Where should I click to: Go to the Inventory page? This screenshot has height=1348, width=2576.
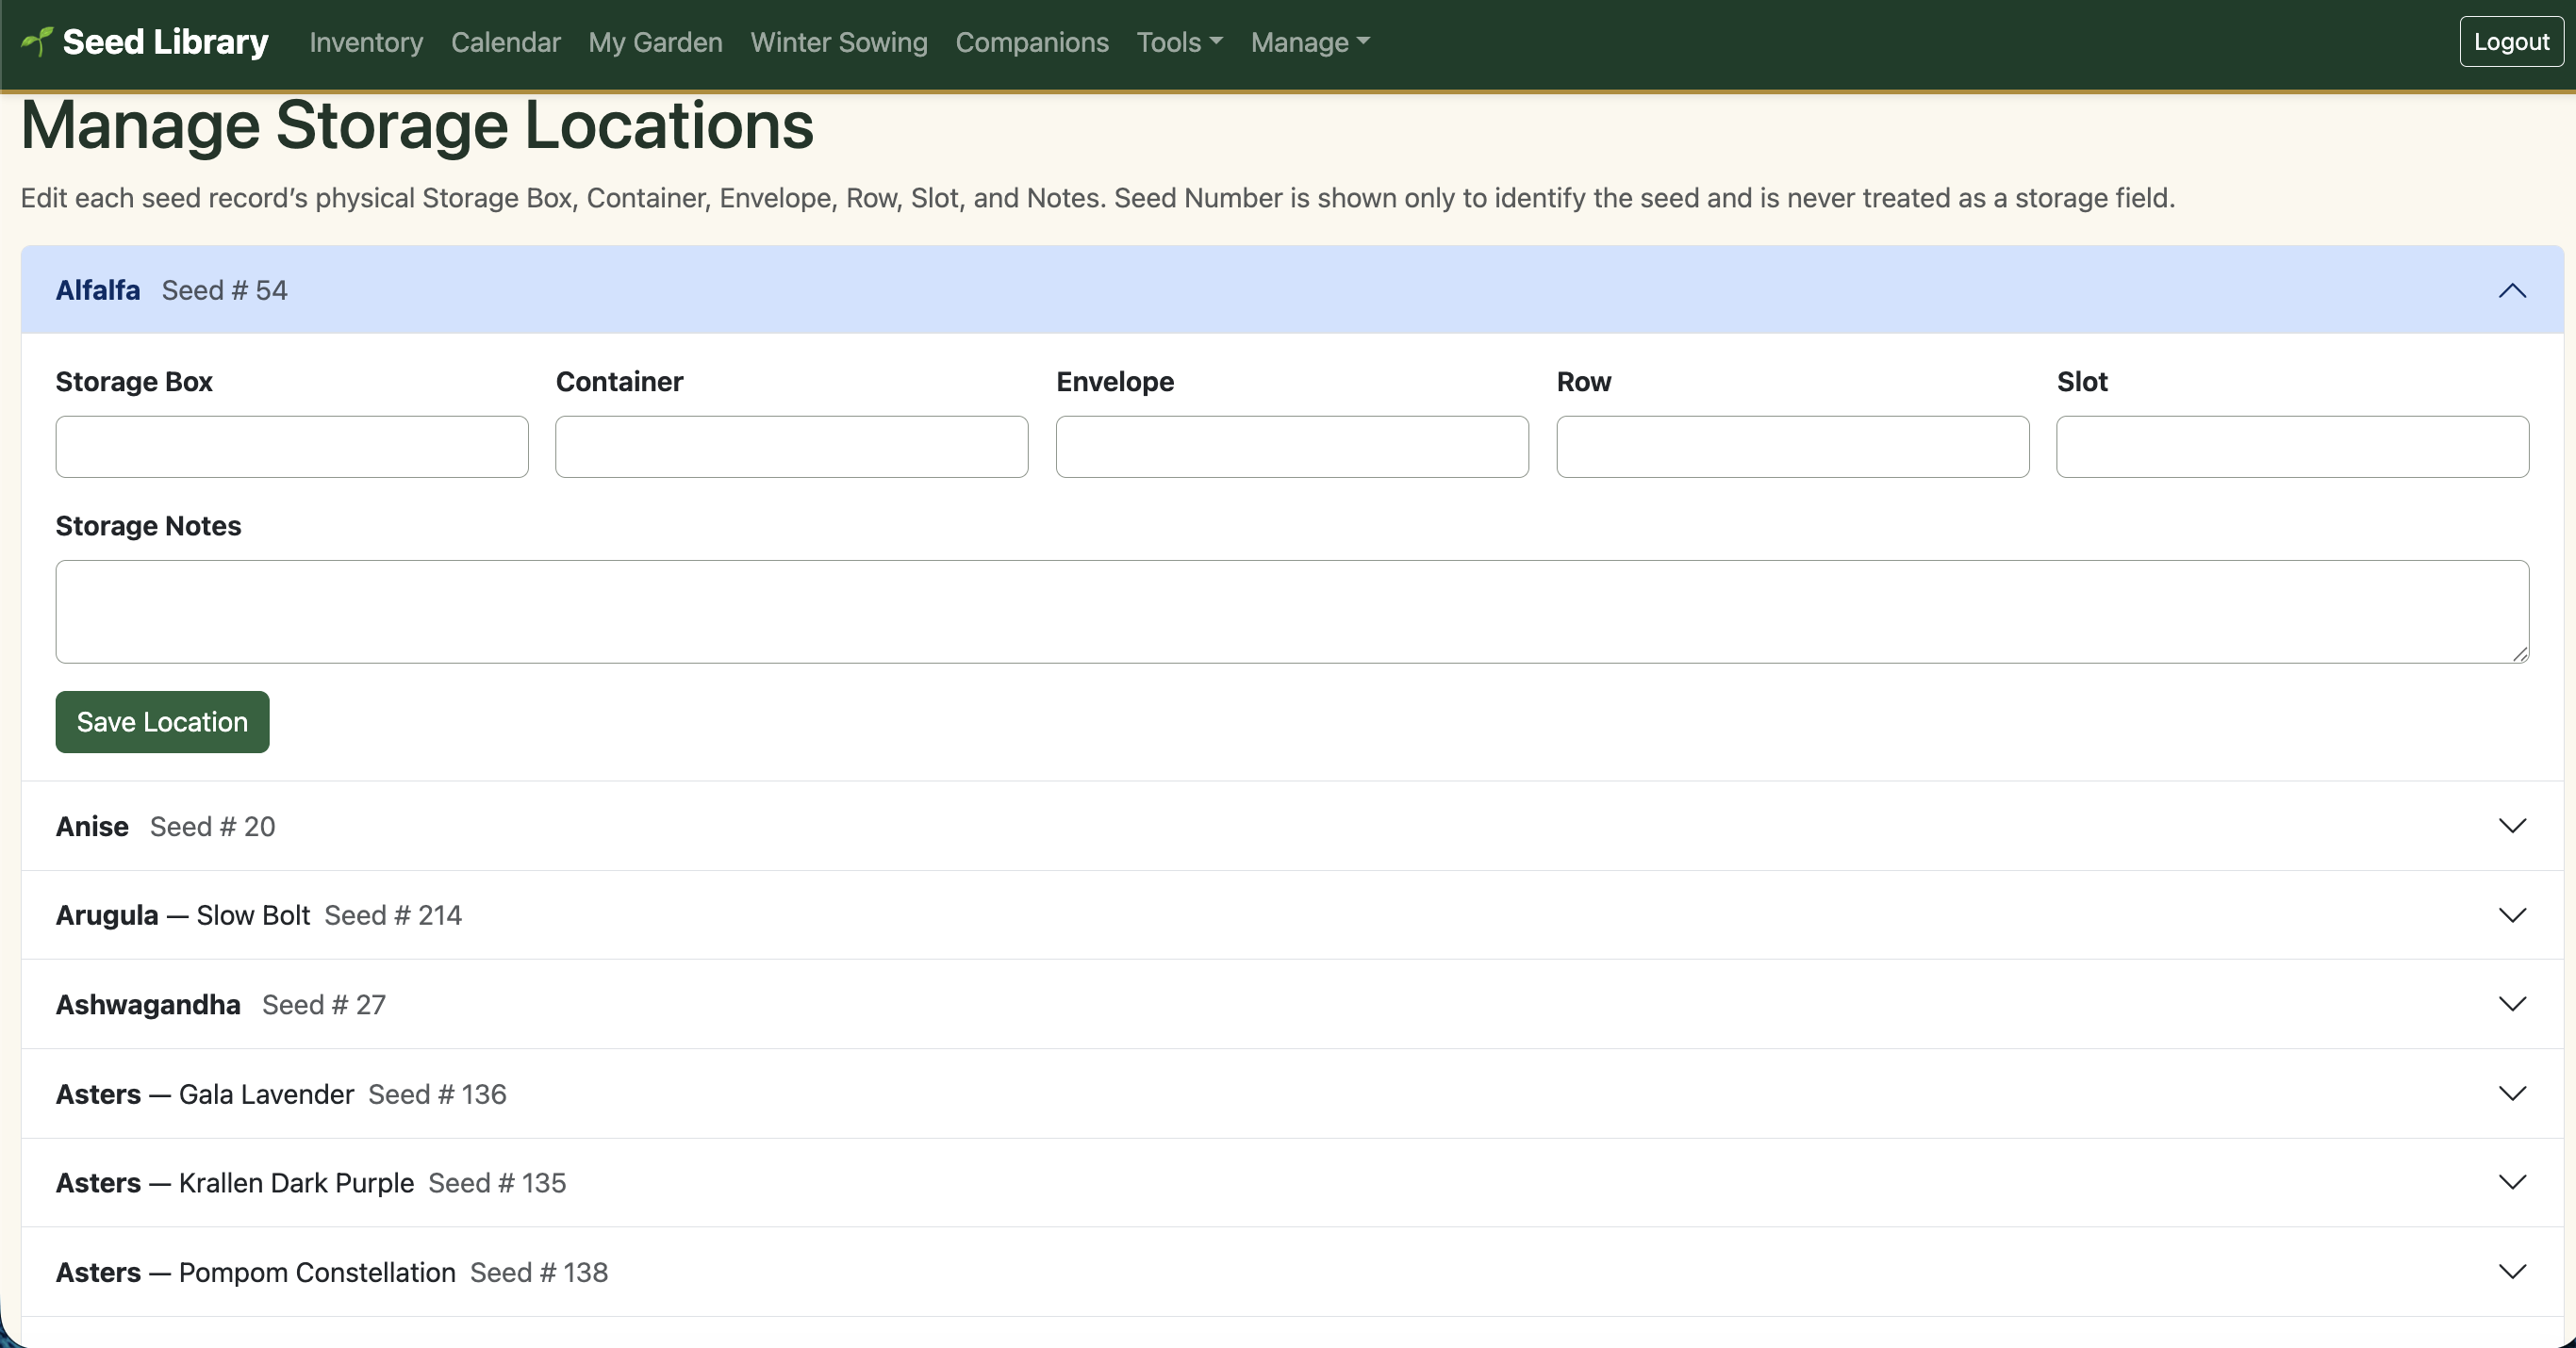(366, 42)
